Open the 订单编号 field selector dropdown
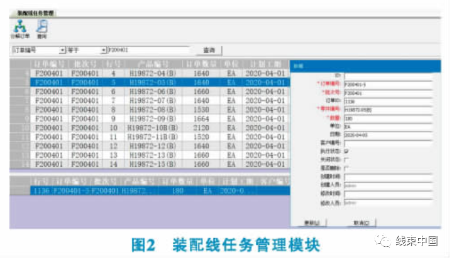The width and height of the screenshot is (452, 260). click(x=62, y=50)
